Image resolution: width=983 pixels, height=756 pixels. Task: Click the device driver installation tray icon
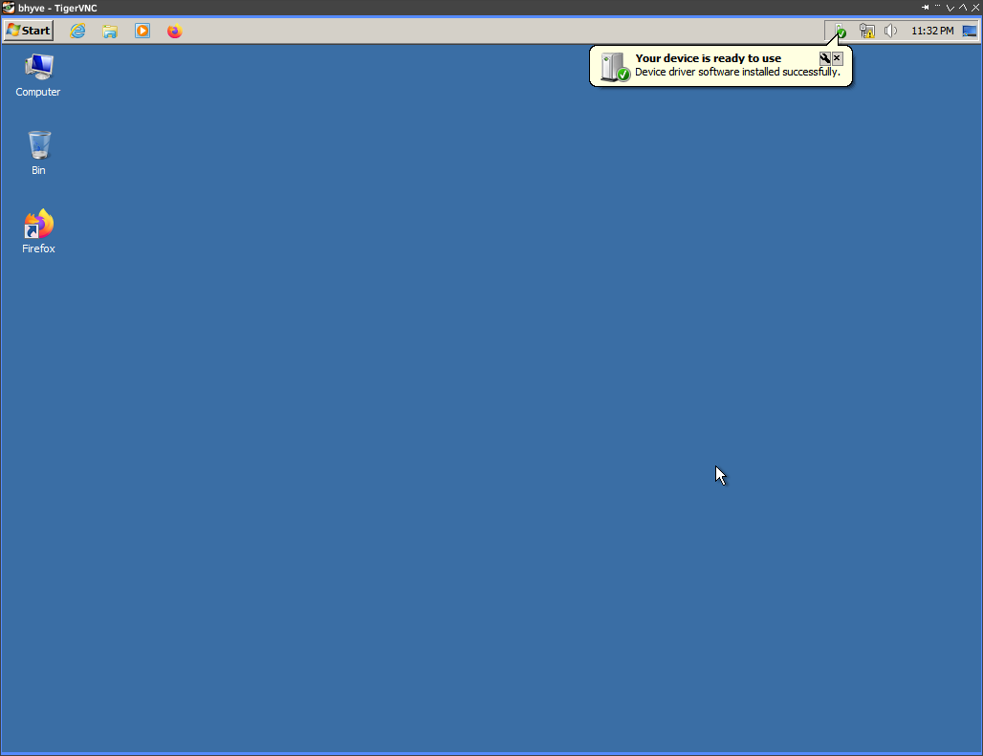tap(840, 31)
